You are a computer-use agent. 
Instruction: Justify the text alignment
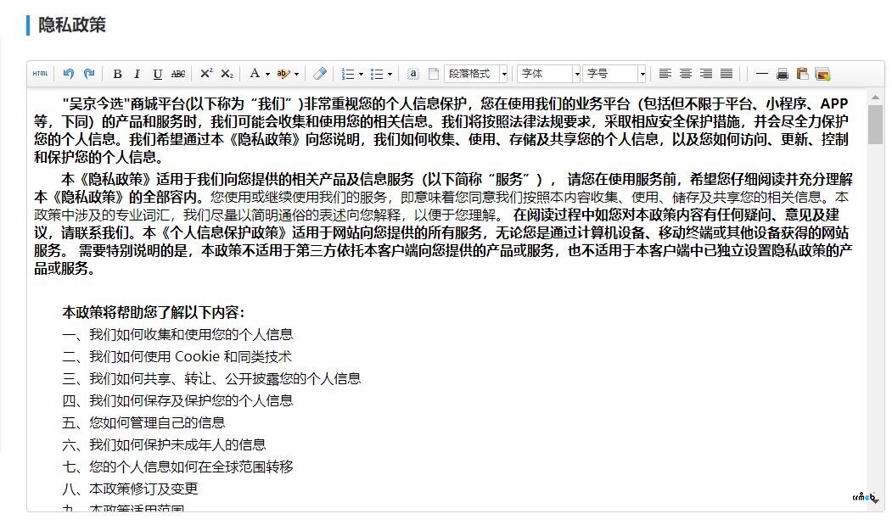click(727, 74)
